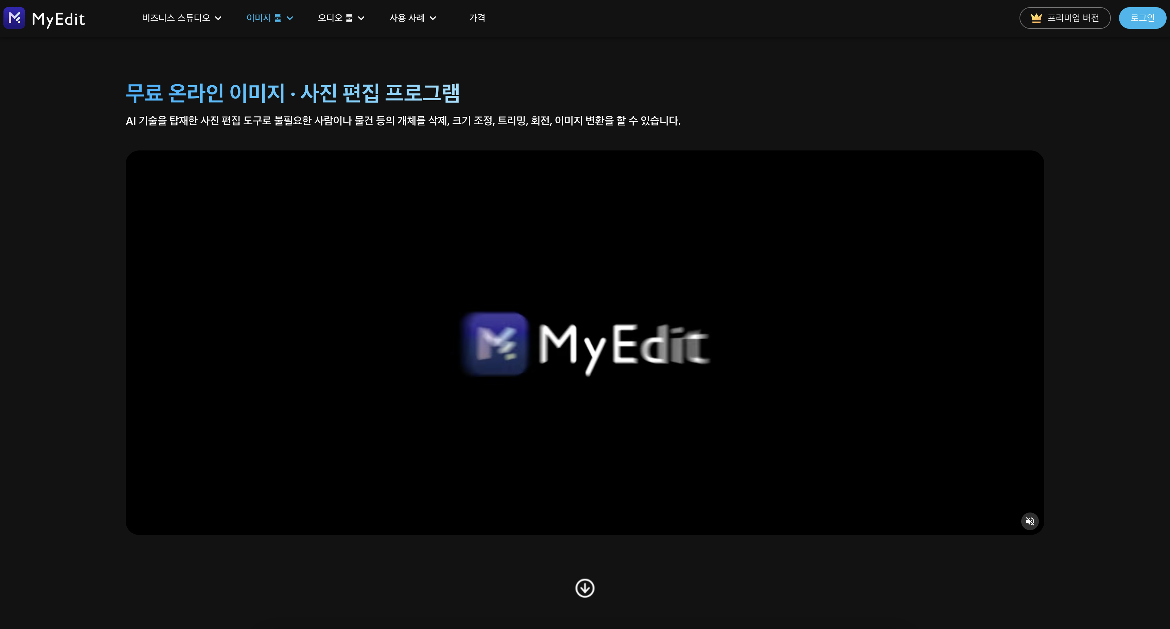Viewport: 1170px width, 629px height.
Task: Unmute the video with speaker icon
Action: (1030, 521)
